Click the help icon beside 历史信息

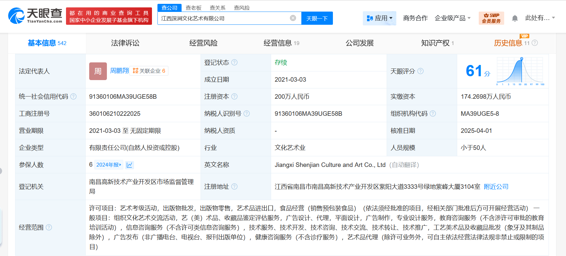[535, 43]
